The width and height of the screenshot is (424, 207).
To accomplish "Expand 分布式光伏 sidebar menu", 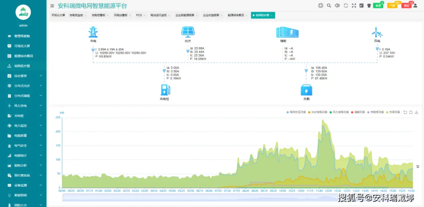I will (23, 86).
